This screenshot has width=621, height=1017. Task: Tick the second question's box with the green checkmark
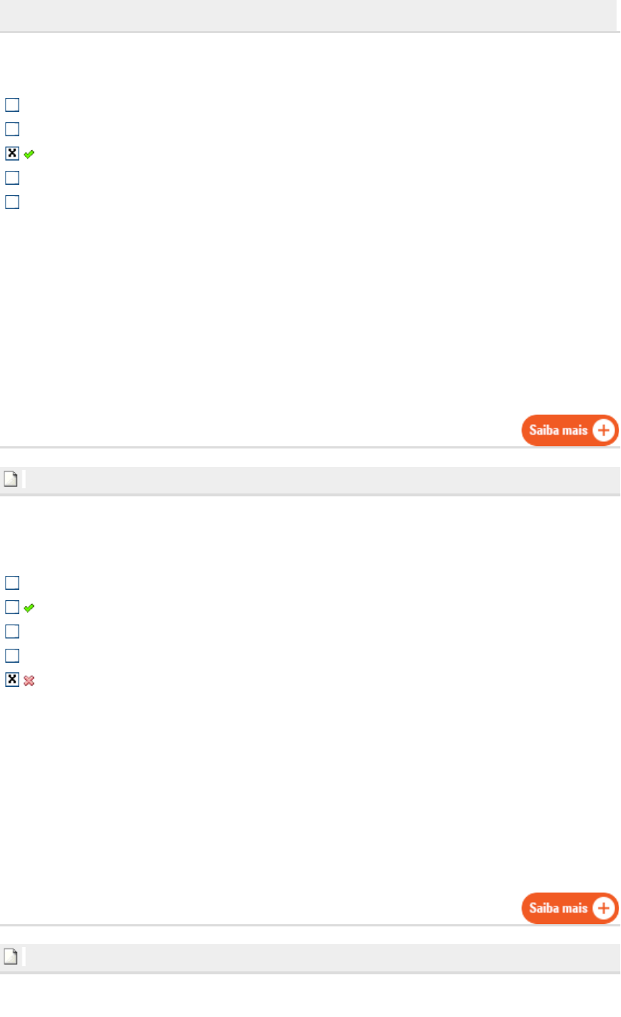point(12,607)
